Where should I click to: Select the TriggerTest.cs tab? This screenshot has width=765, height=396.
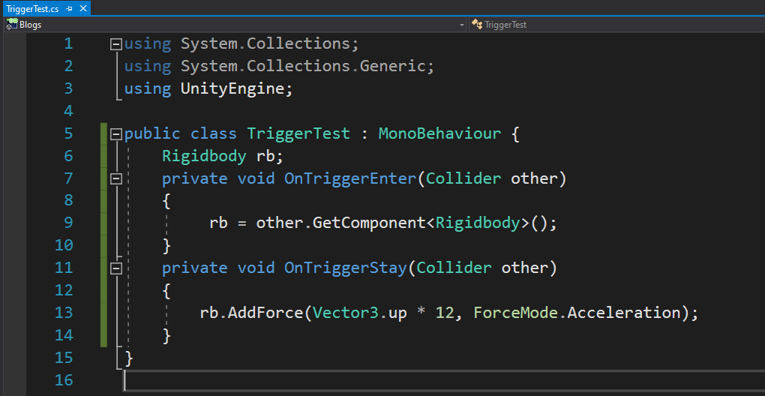(32, 9)
